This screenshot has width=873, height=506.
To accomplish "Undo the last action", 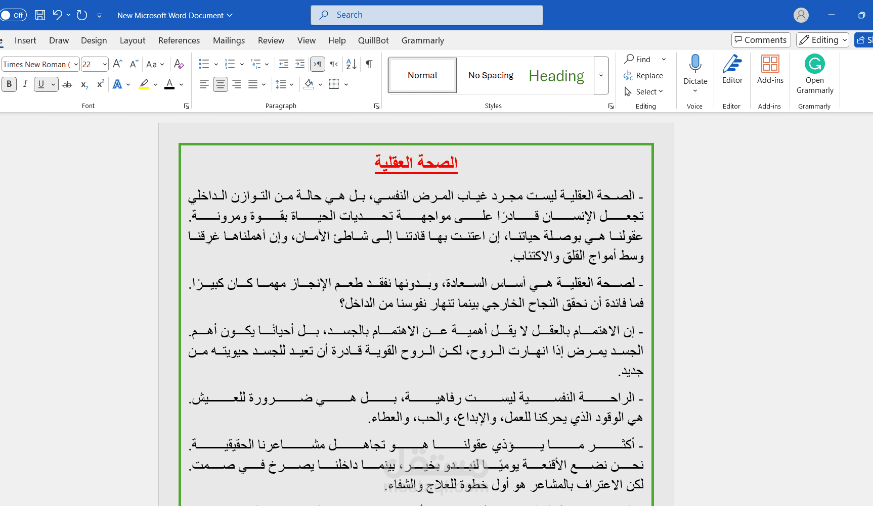I will pyautogui.click(x=57, y=15).
